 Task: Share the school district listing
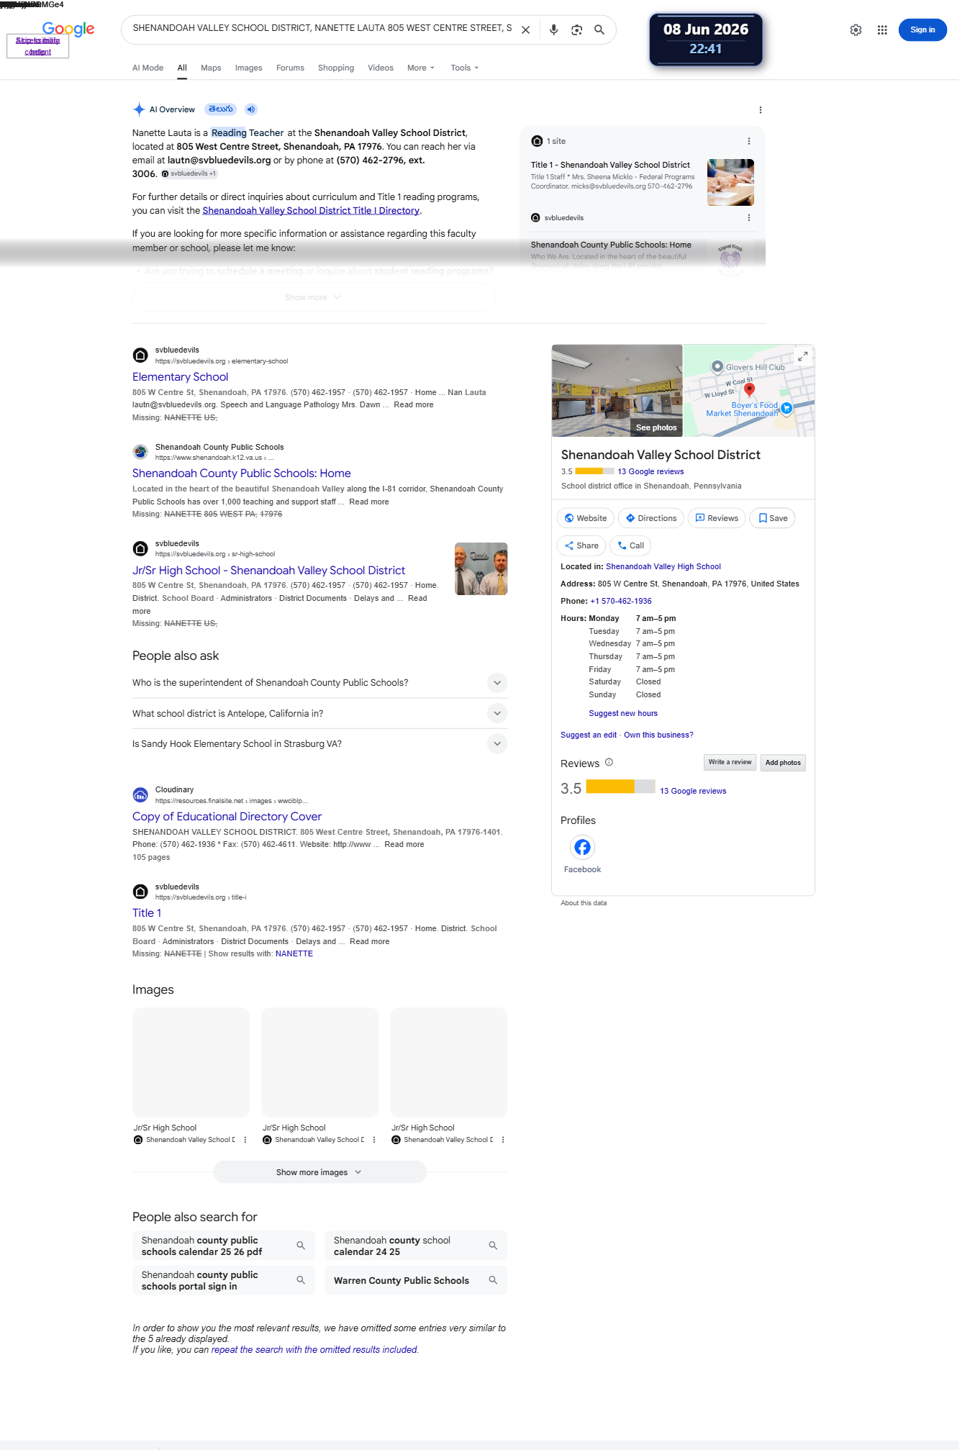point(581,545)
